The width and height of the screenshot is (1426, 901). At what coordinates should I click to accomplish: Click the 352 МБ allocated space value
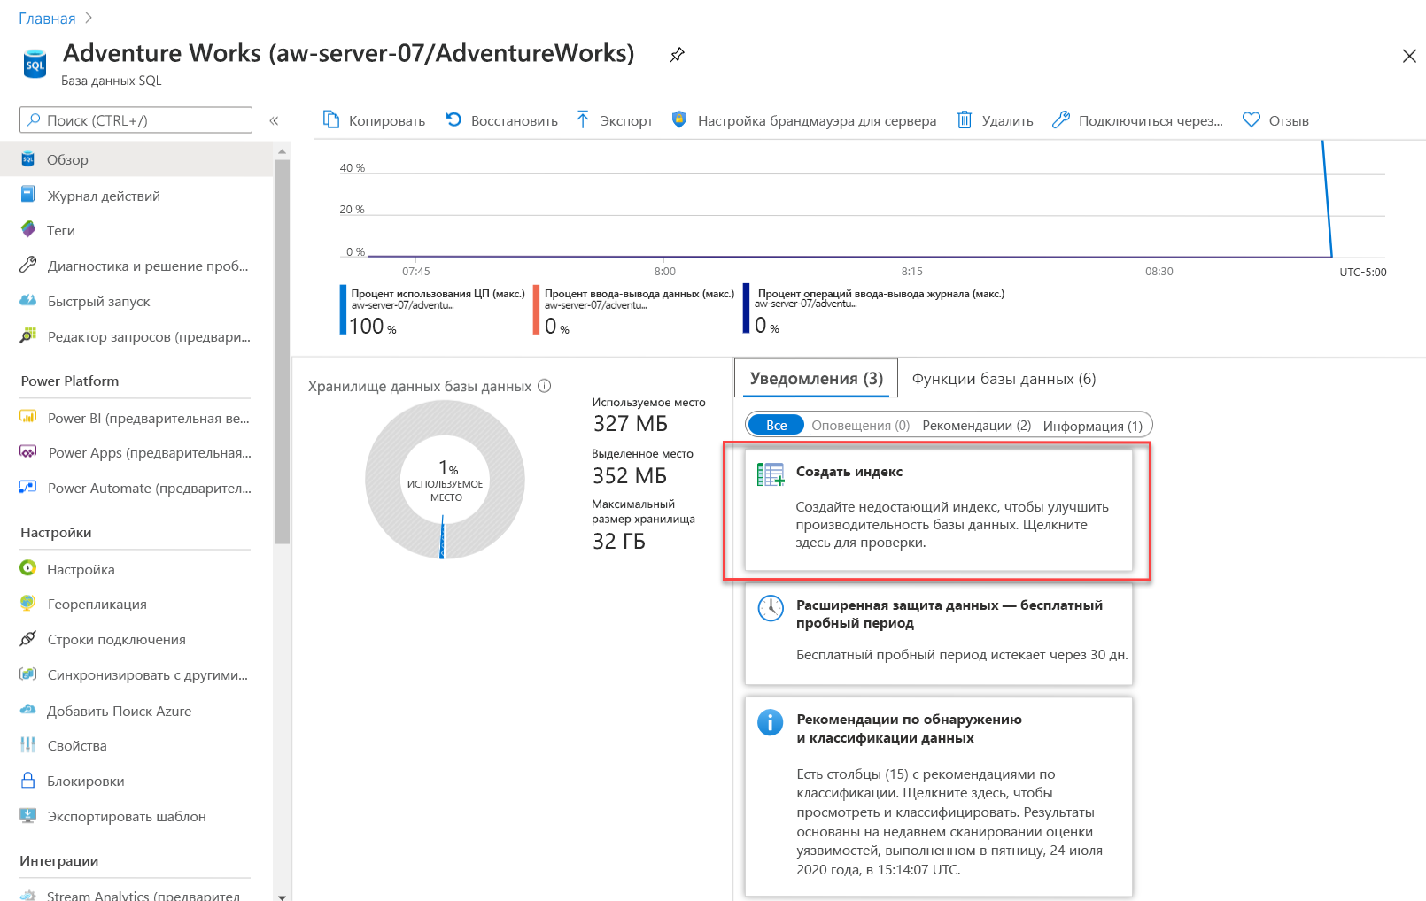click(x=629, y=476)
